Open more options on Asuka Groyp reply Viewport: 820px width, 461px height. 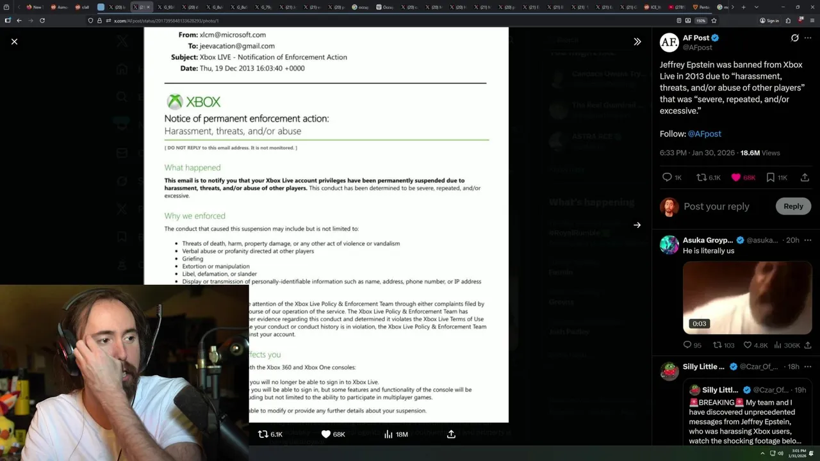808,240
